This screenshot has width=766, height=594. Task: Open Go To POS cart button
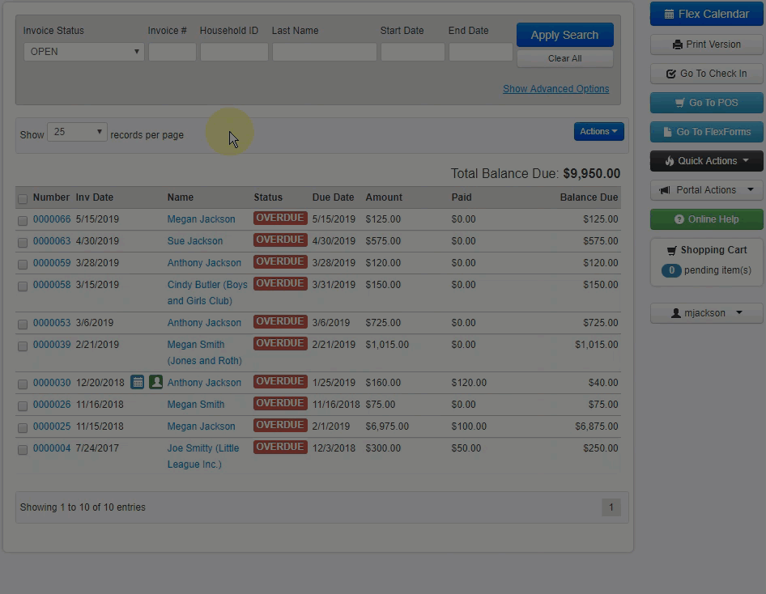tap(706, 103)
